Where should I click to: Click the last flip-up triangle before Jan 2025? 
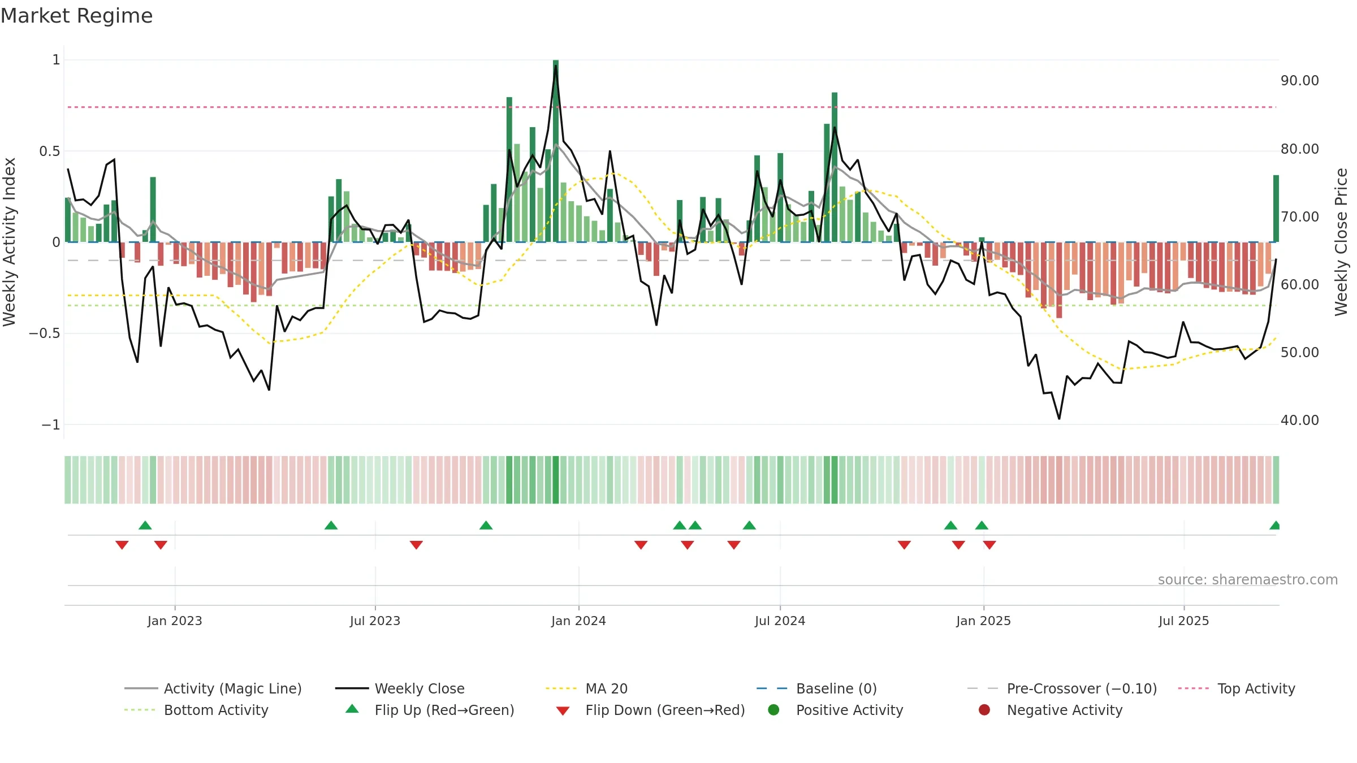coord(982,525)
